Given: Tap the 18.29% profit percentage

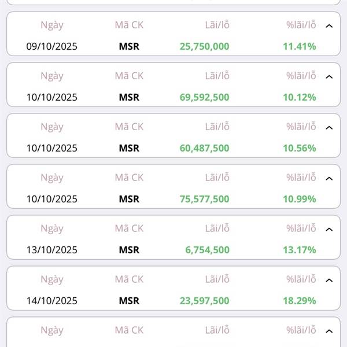Looking at the screenshot, I should [299, 301].
